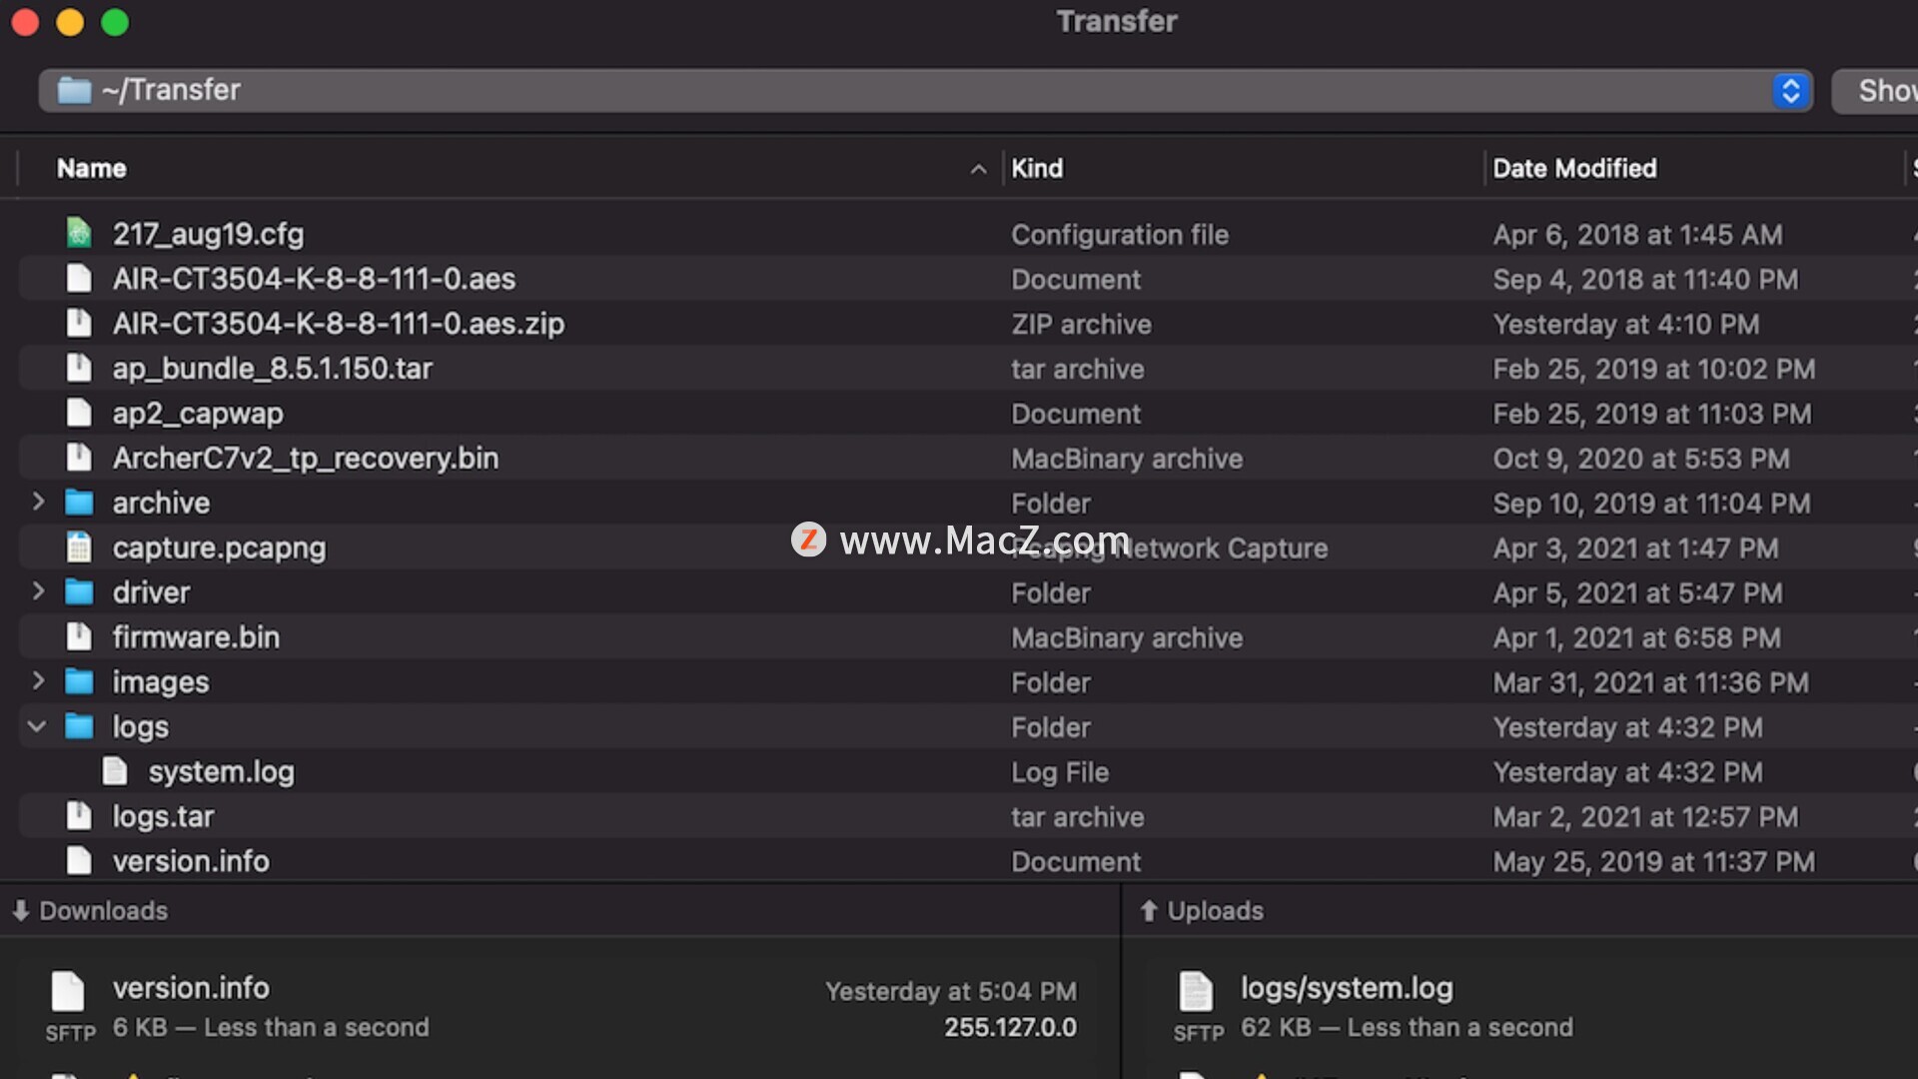The height and width of the screenshot is (1079, 1918).
Task: Select the system.log file icon
Action: tap(115, 771)
